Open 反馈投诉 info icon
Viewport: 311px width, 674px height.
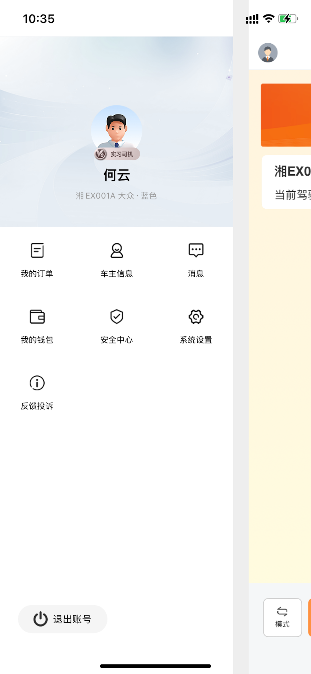[x=37, y=383]
